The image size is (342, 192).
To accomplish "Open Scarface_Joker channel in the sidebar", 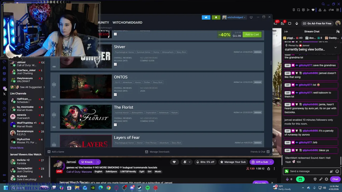I will tap(27, 72).
